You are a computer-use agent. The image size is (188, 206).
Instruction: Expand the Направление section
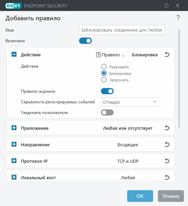click(14, 144)
